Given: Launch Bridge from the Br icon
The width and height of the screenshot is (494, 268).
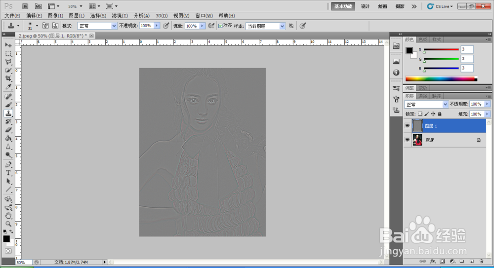Looking at the screenshot, I should 25,6.
